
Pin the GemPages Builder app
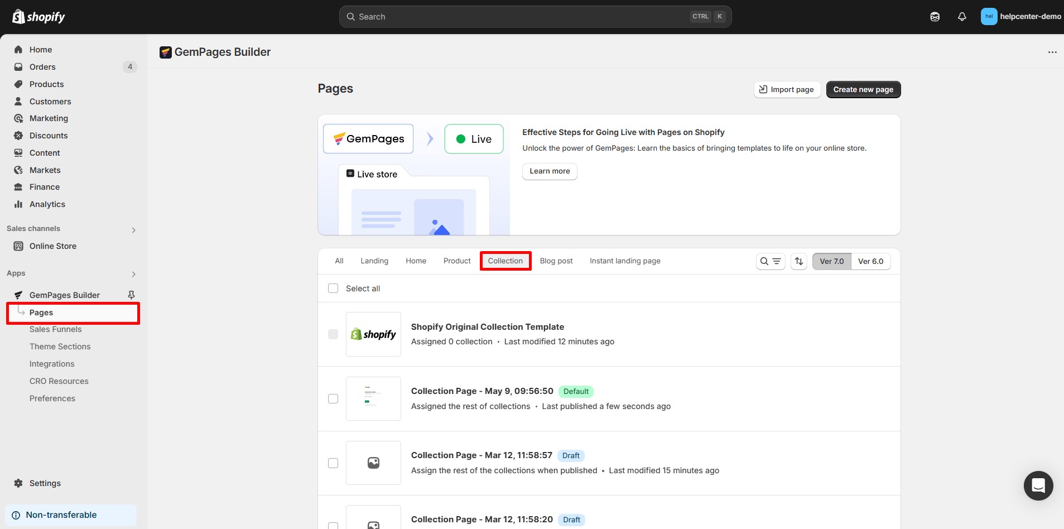pyautogui.click(x=131, y=295)
